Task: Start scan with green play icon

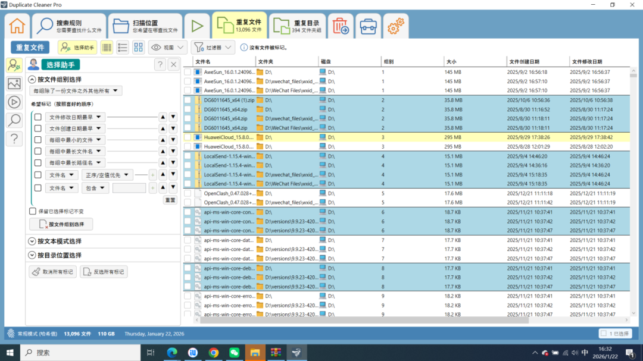Action: pyautogui.click(x=197, y=26)
